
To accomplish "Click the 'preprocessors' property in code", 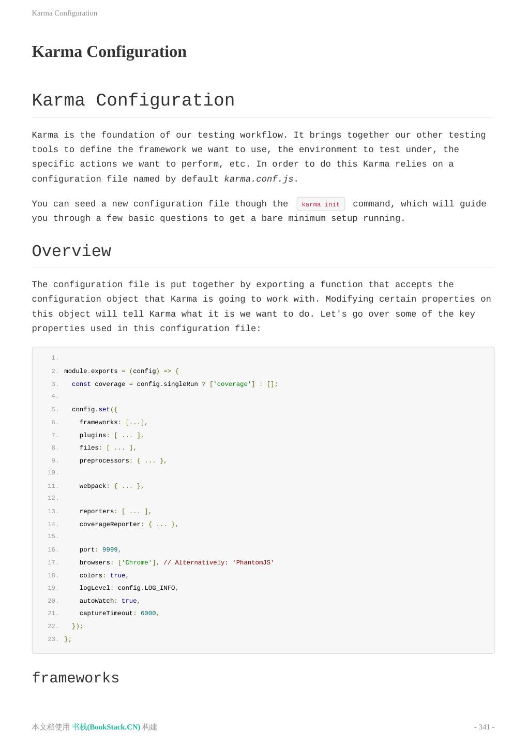I will 104,460.
